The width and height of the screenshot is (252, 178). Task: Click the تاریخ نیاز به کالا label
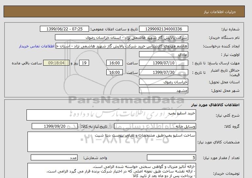(94, 126)
